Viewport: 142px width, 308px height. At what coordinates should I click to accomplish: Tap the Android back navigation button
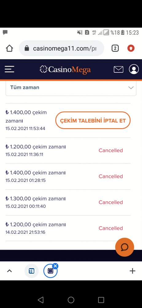40,300
